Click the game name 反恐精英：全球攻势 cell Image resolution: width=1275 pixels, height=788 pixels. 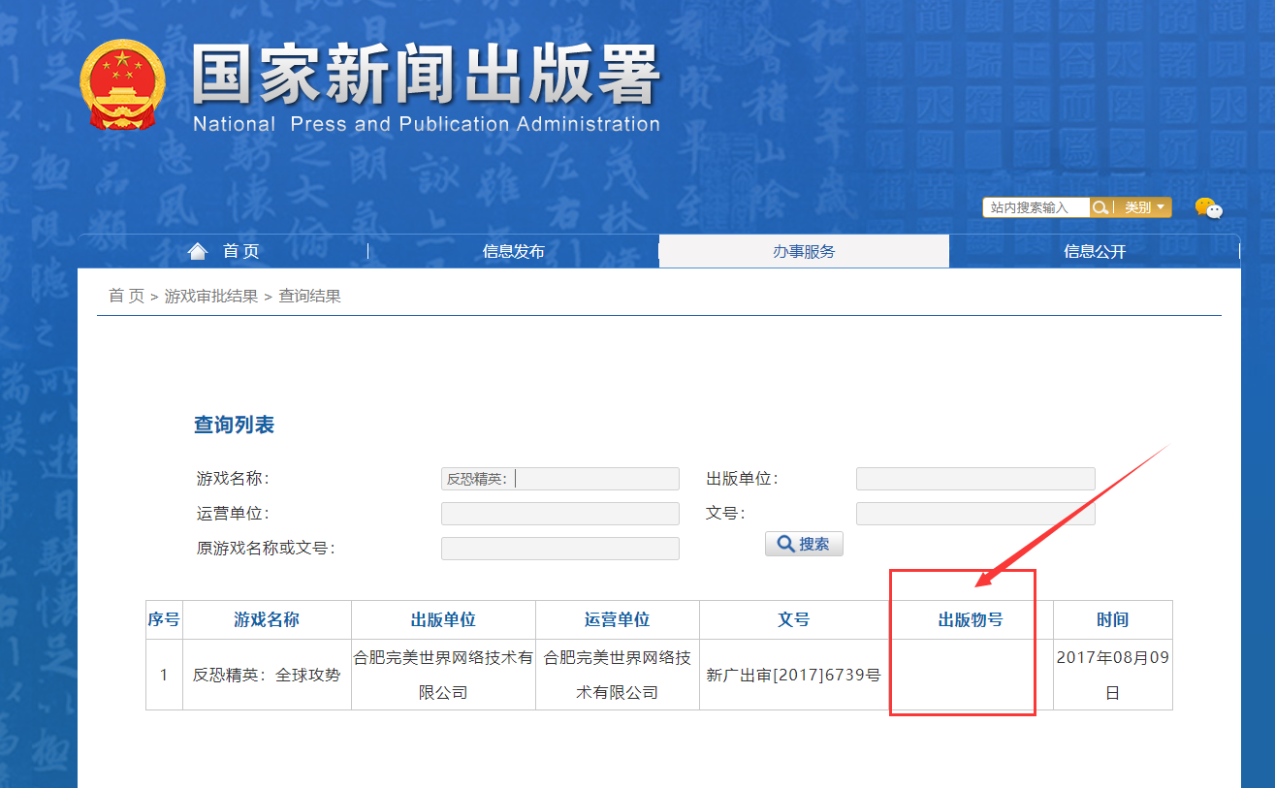tap(267, 675)
